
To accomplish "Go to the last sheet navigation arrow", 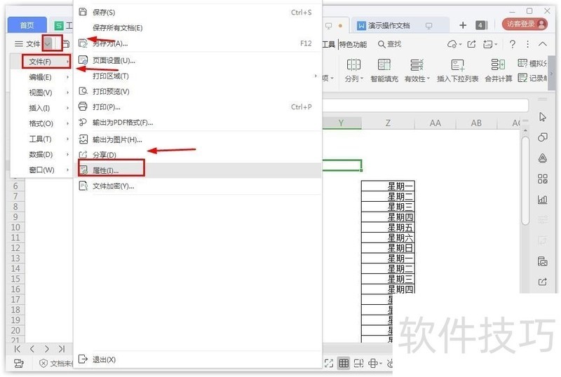I will (62, 349).
